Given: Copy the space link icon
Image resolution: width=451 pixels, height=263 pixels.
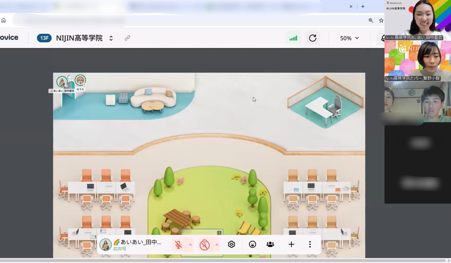Looking at the screenshot, I should point(127,38).
